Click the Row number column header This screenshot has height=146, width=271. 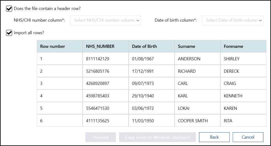pos(53,47)
